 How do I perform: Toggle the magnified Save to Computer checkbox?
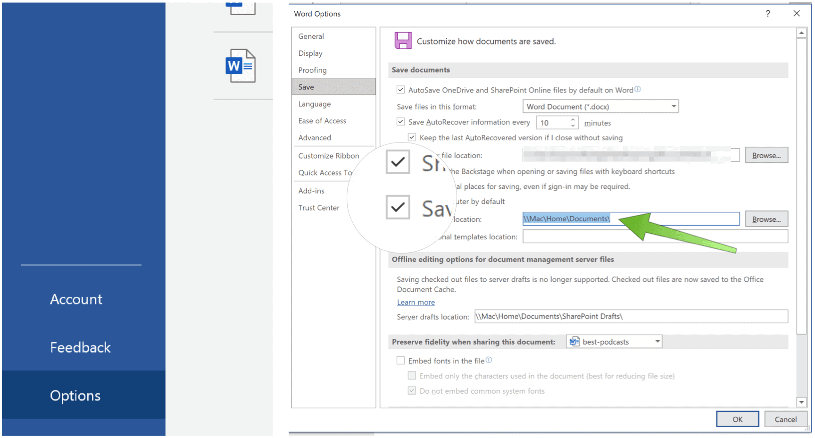coord(398,207)
